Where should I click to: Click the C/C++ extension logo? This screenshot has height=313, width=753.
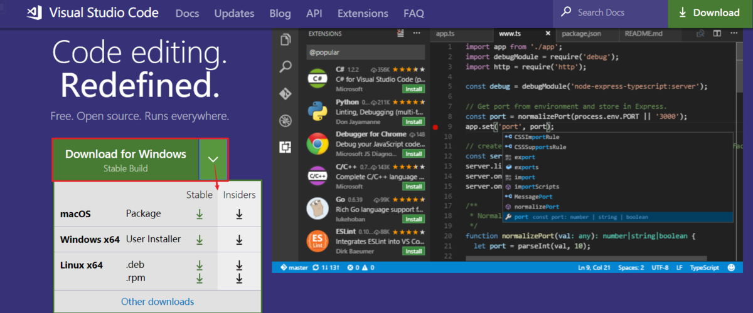click(x=318, y=177)
